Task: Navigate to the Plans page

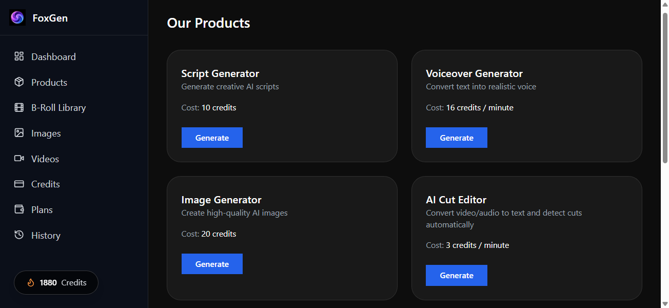Action: [x=41, y=209]
